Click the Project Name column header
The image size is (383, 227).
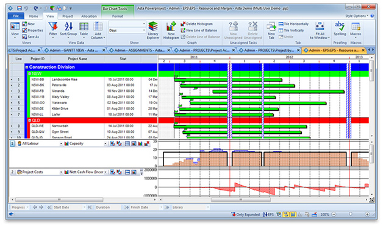pos(77,59)
